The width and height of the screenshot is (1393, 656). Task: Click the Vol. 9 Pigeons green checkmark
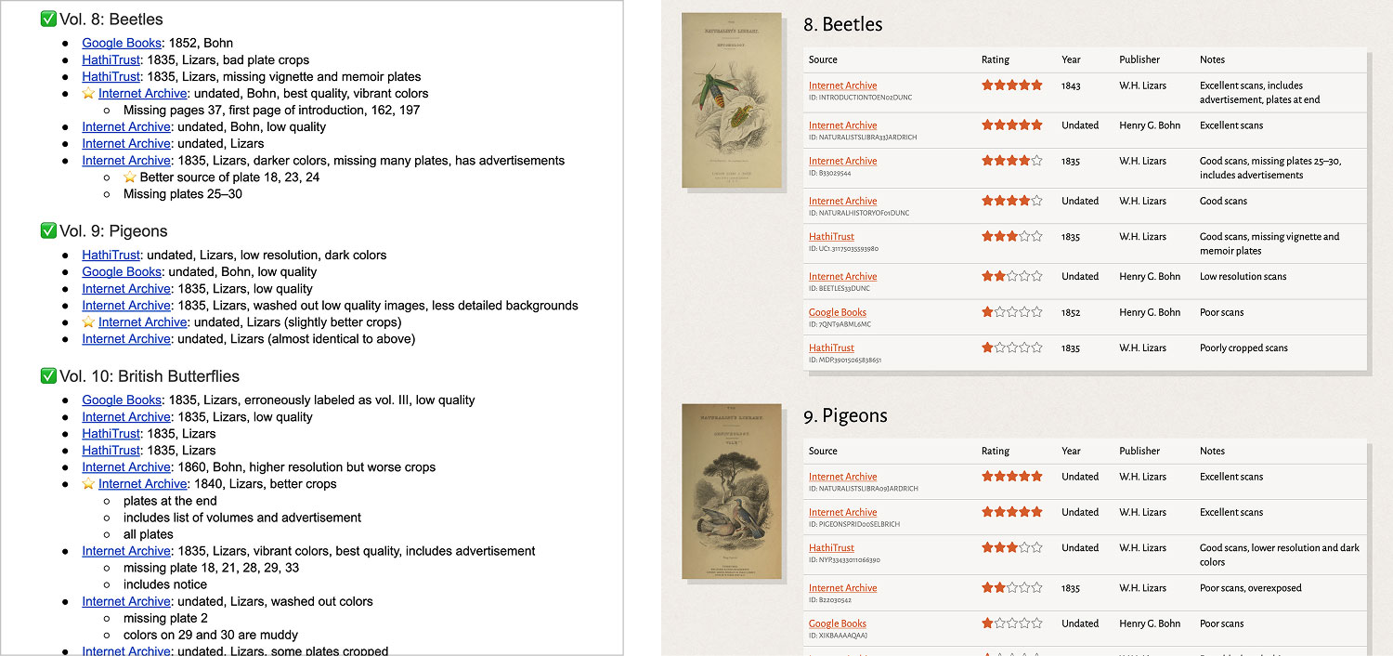point(48,230)
